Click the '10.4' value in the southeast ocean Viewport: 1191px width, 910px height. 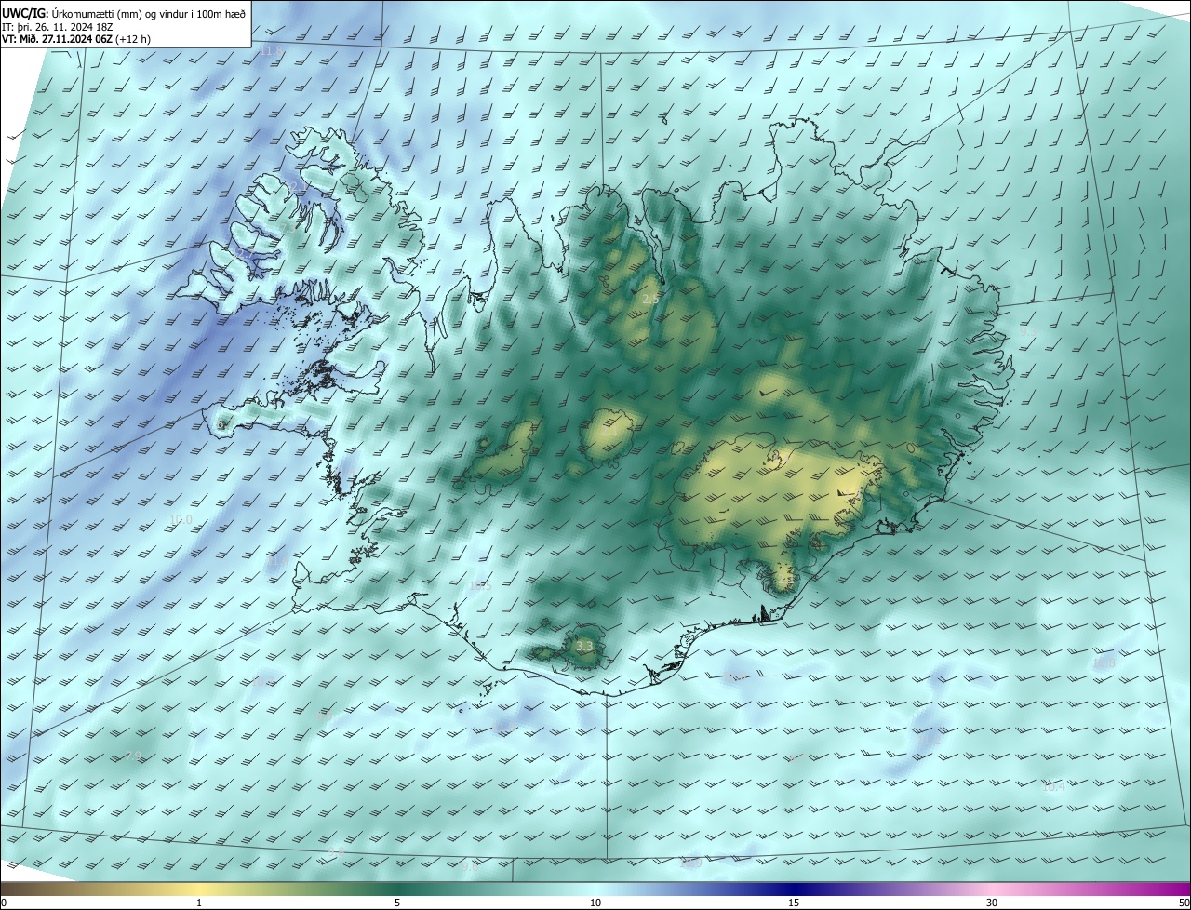tap(1053, 786)
